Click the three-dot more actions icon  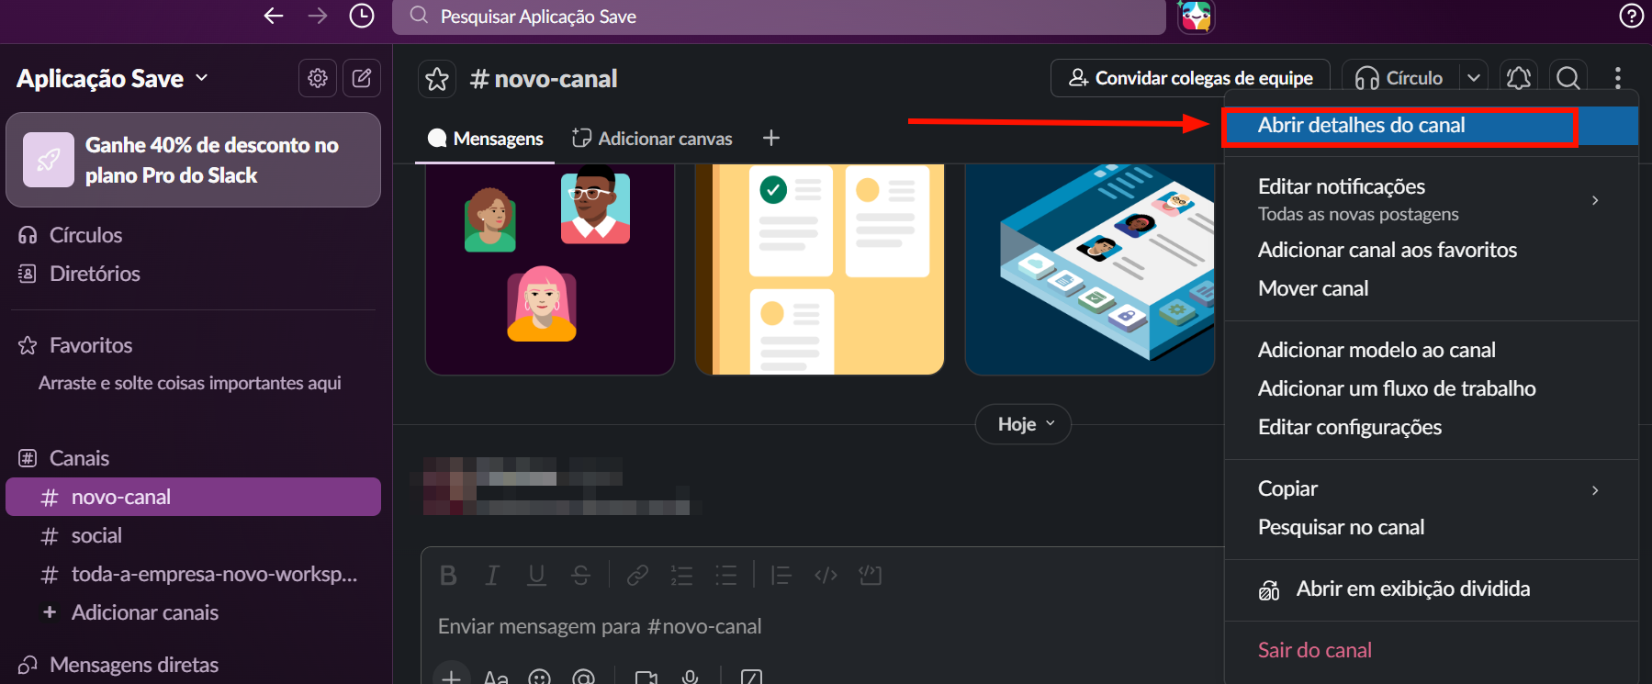point(1618,78)
